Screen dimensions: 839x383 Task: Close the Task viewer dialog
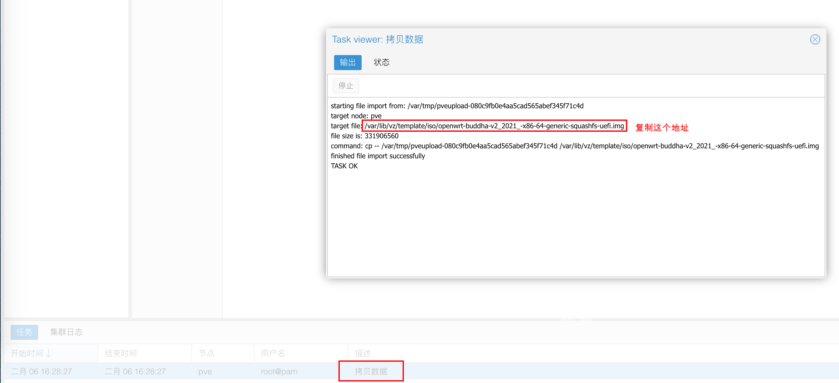coord(815,39)
